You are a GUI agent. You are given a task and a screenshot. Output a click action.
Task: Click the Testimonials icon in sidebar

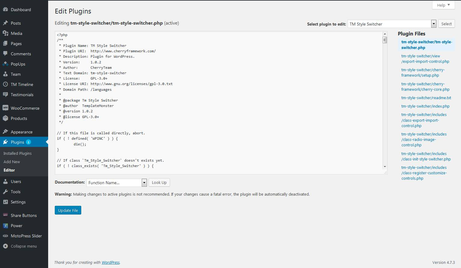click(x=5, y=95)
